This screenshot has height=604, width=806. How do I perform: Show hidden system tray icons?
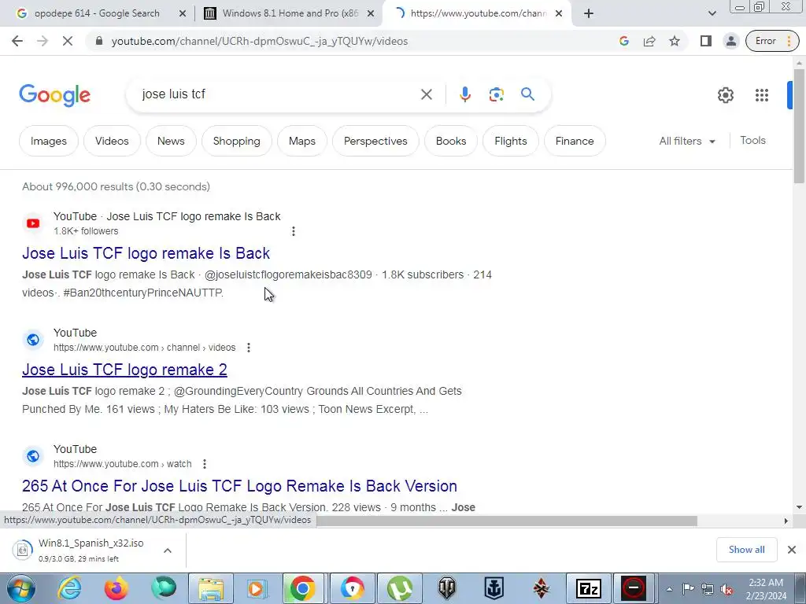[x=669, y=589]
